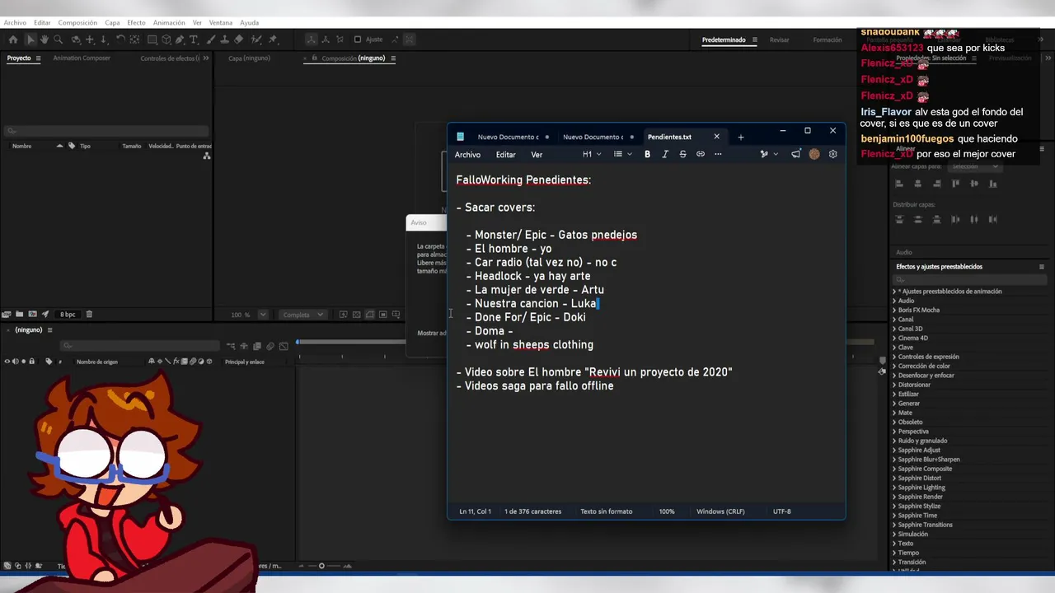Image resolution: width=1055 pixels, height=593 pixels.
Task: Switch to the Formación workspace
Action: 828,40
